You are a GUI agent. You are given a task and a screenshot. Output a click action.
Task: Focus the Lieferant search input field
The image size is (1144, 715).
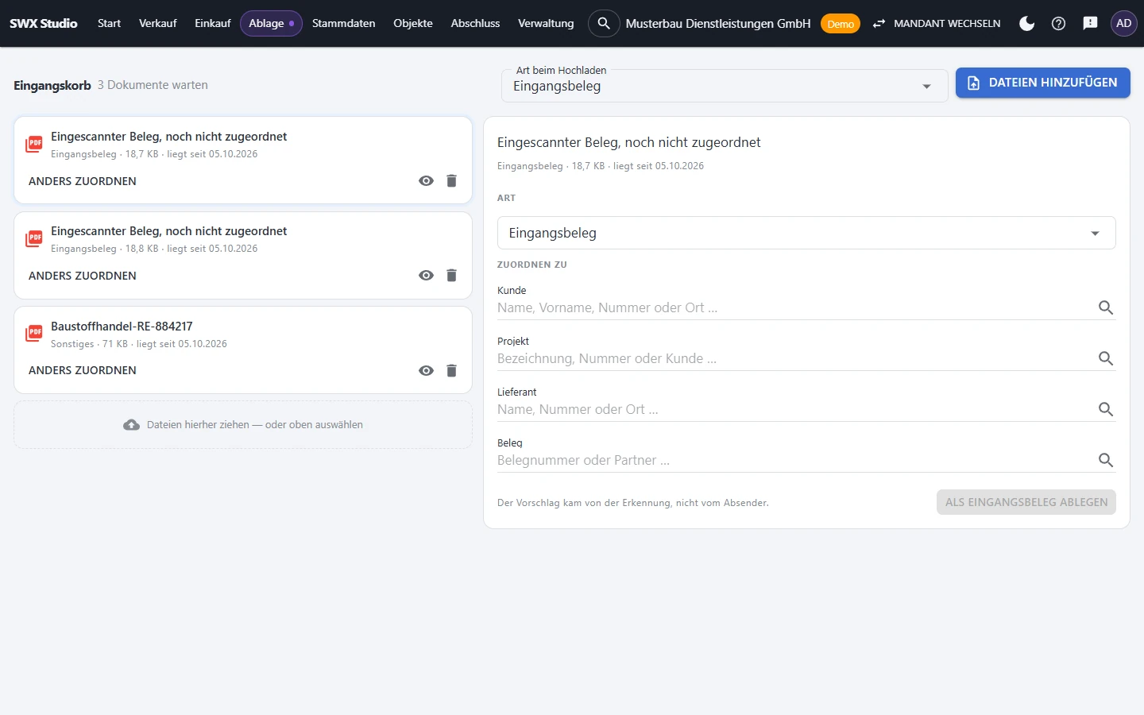pyautogui.click(x=794, y=409)
